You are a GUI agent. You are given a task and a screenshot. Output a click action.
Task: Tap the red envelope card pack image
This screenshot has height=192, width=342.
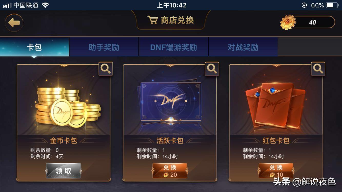click(276, 105)
